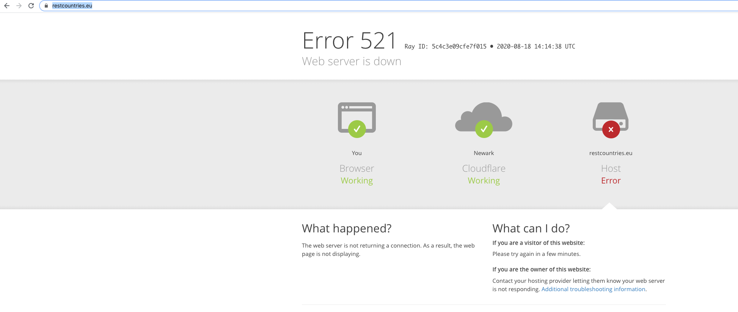Click the Error 521 heading
Image resolution: width=738 pixels, height=312 pixels.
349,41
